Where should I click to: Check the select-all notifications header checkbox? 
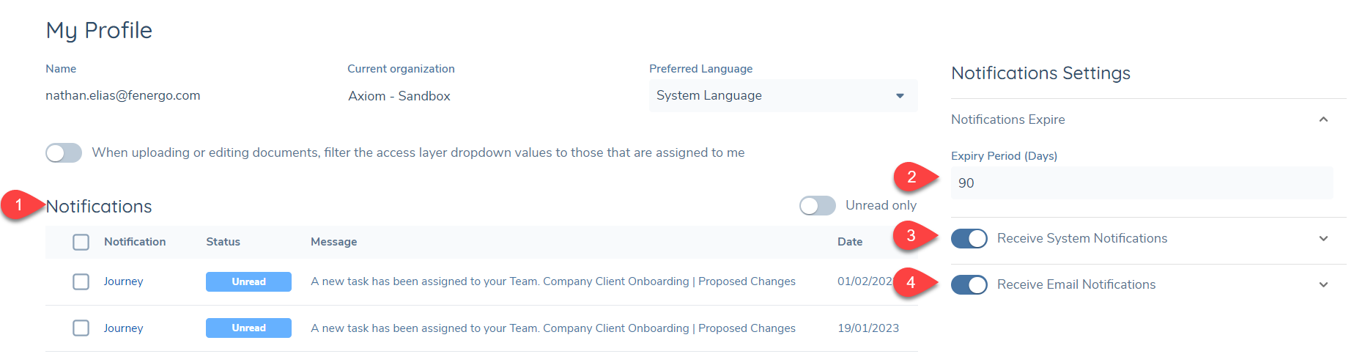click(x=81, y=242)
